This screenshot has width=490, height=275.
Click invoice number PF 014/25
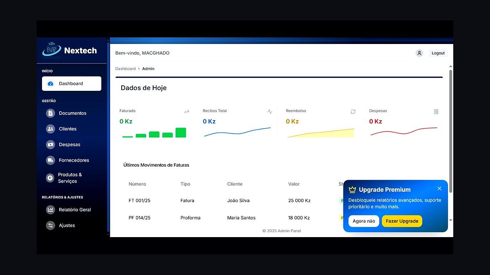(140, 218)
